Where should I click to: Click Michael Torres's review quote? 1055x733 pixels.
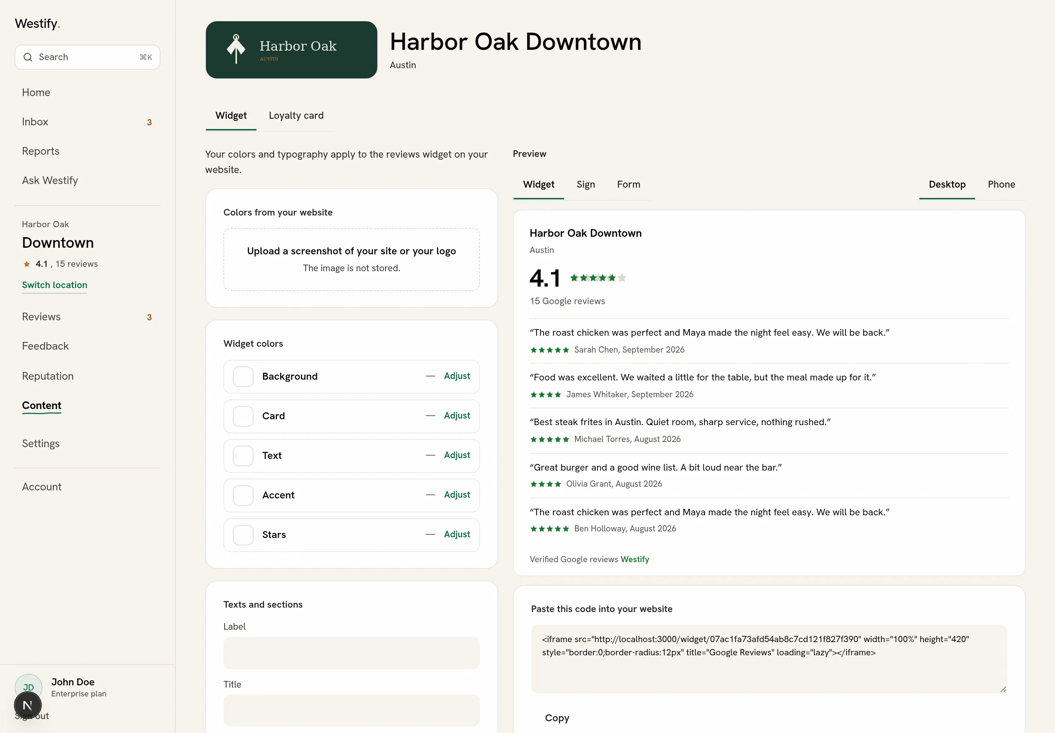coord(680,422)
